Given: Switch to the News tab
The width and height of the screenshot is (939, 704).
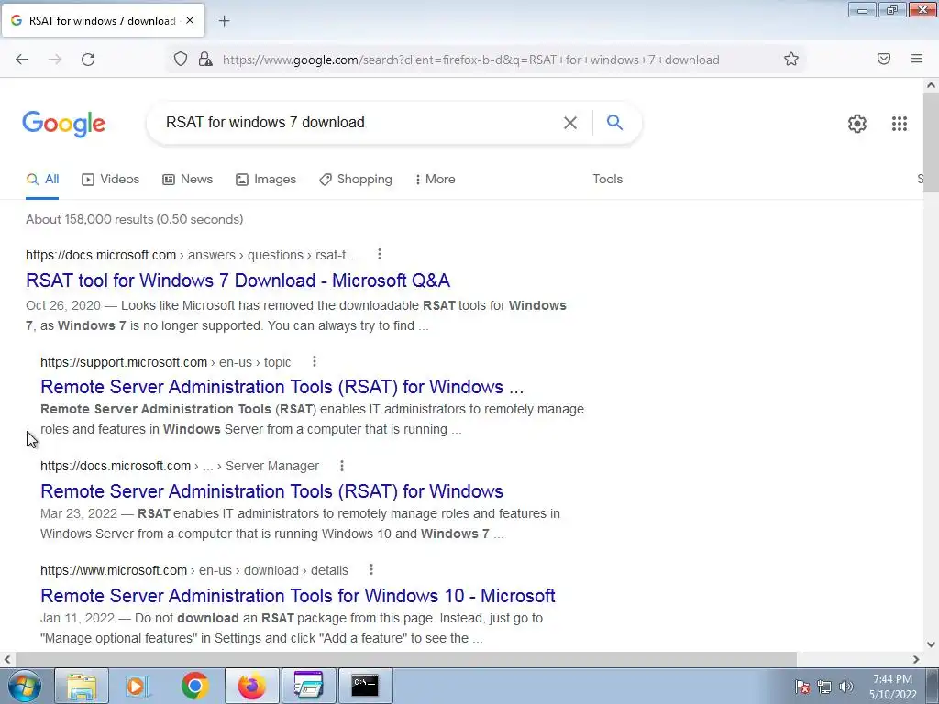Looking at the screenshot, I should pos(188,179).
